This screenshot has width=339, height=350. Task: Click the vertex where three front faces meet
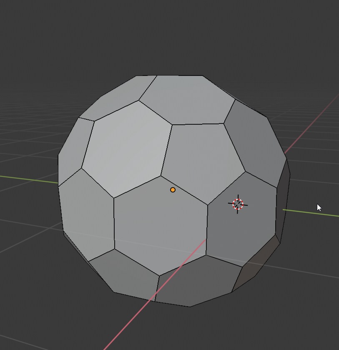pyautogui.click(x=207, y=204)
